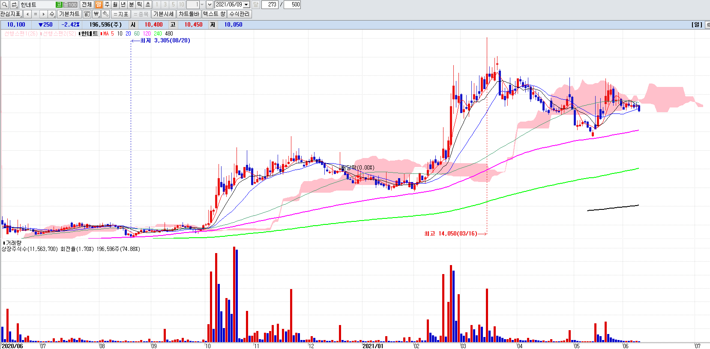Screen dimensions: 710x349
Task: Click the greyed interval button 3
Action: pyautogui.click(x=165, y=4)
